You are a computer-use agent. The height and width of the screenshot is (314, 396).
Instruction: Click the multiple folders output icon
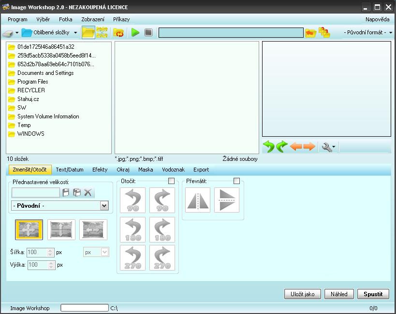pos(324,32)
